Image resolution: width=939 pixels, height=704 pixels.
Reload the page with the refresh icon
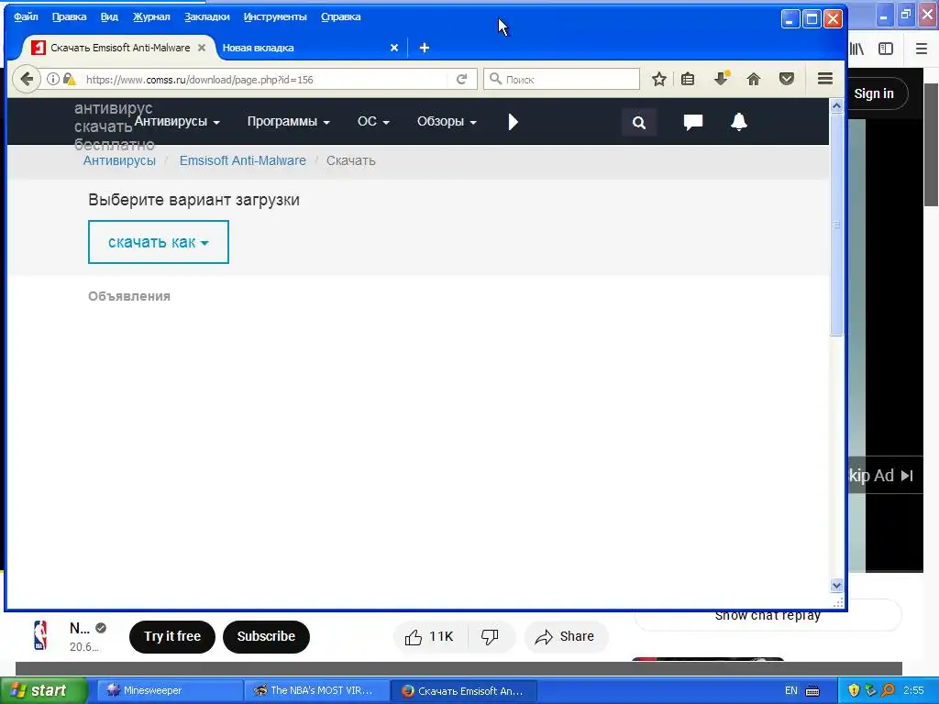pos(462,79)
